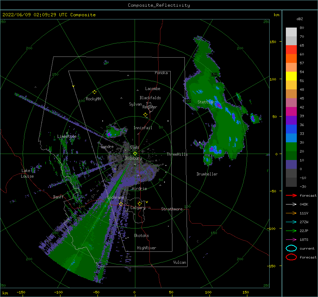
Task: Click the Stettler label
Action: (206, 102)
